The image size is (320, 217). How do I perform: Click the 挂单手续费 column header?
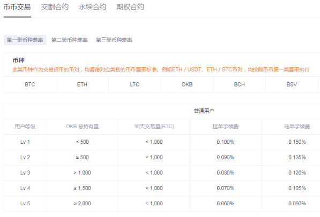(226, 127)
